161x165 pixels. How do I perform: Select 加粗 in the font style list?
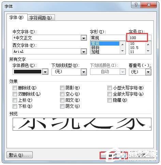pos(105,52)
